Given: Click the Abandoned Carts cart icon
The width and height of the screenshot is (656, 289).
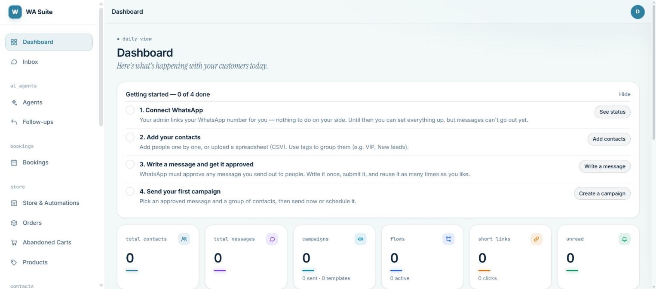Looking at the screenshot, I should coord(14,243).
